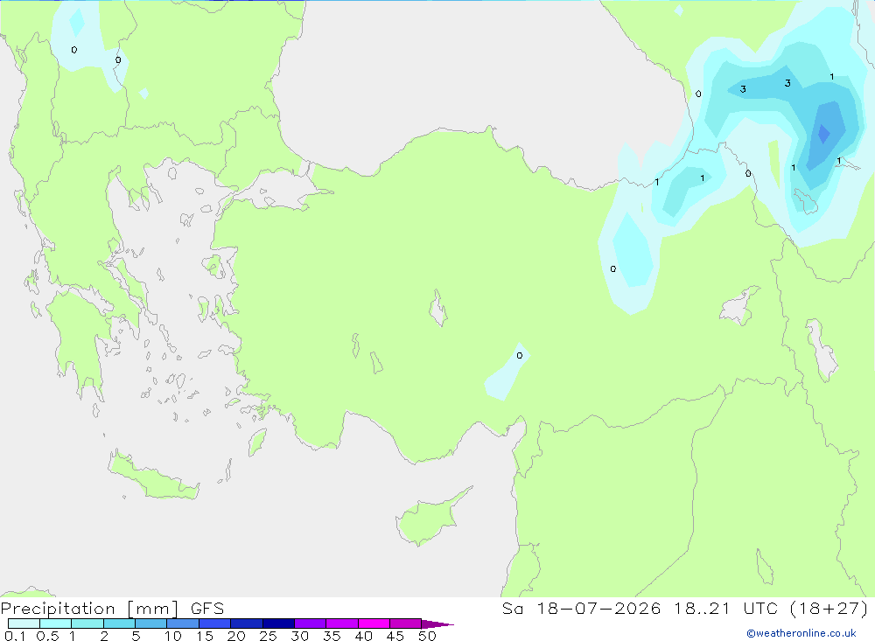Click the 30–35 mm violet legend swatch
Viewport: 875px width, 641px height.
[x=311, y=624]
